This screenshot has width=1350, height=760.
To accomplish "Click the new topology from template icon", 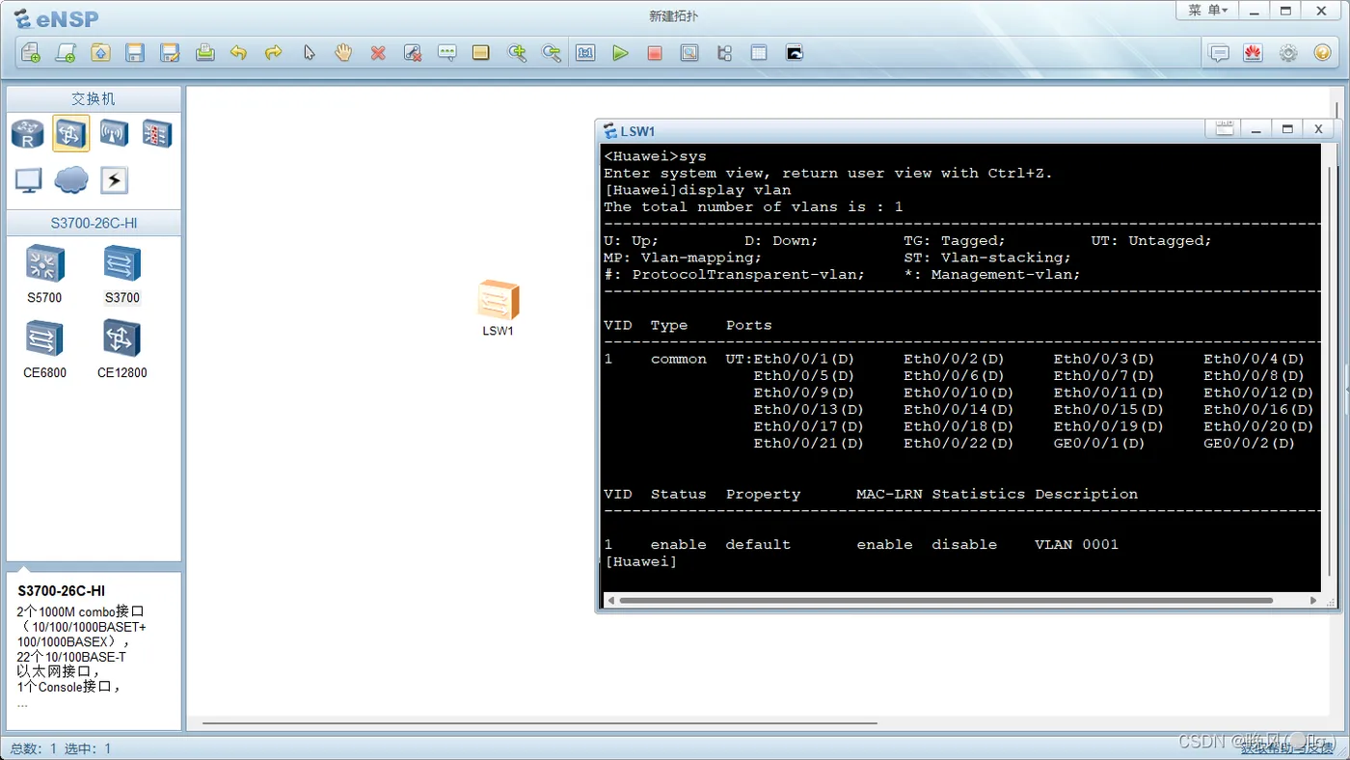I will coord(66,53).
